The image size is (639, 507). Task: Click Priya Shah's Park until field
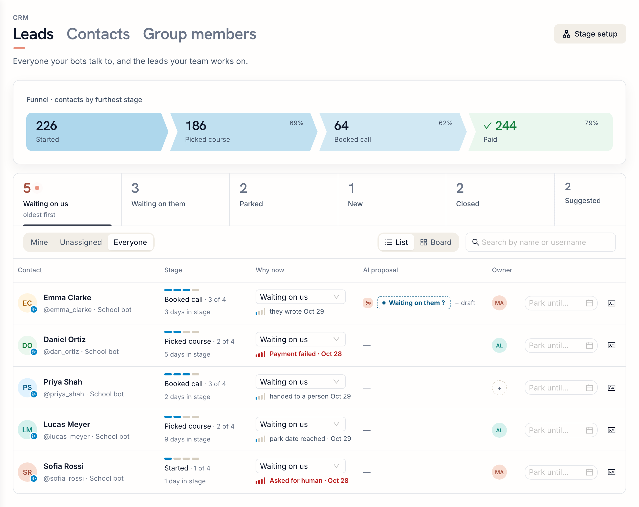[561, 388]
